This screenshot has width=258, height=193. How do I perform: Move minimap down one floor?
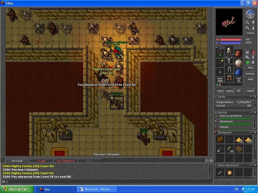pos(253,28)
